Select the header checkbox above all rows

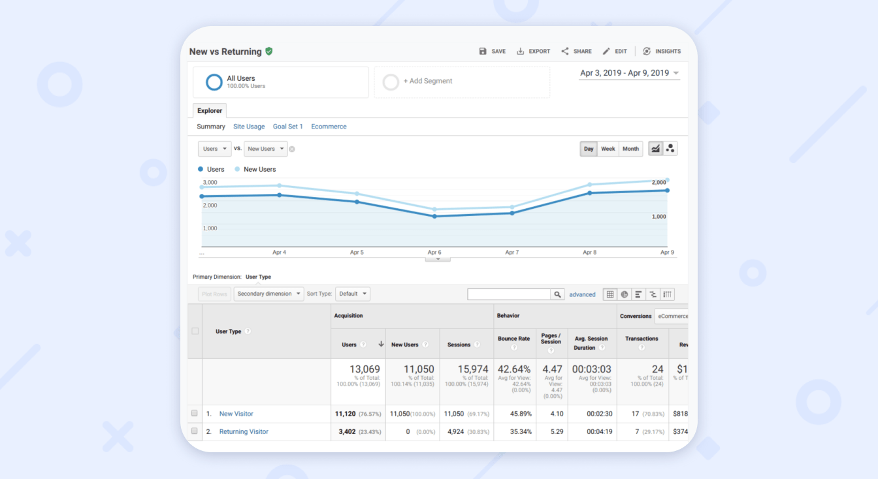[x=194, y=331]
